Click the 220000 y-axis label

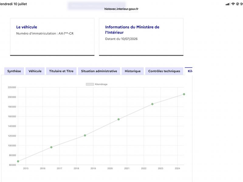[12, 87]
